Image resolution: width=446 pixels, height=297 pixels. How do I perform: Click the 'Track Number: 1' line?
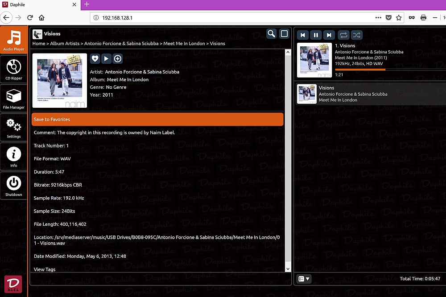[x=51, y=146]
